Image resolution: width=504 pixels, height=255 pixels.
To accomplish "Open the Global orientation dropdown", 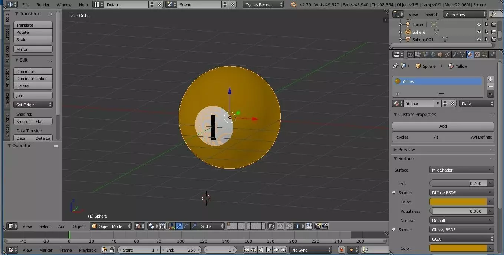I will 211,226.
